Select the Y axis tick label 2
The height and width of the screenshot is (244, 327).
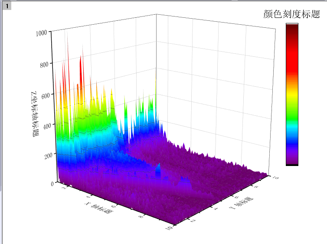click(x=193, y=220)
